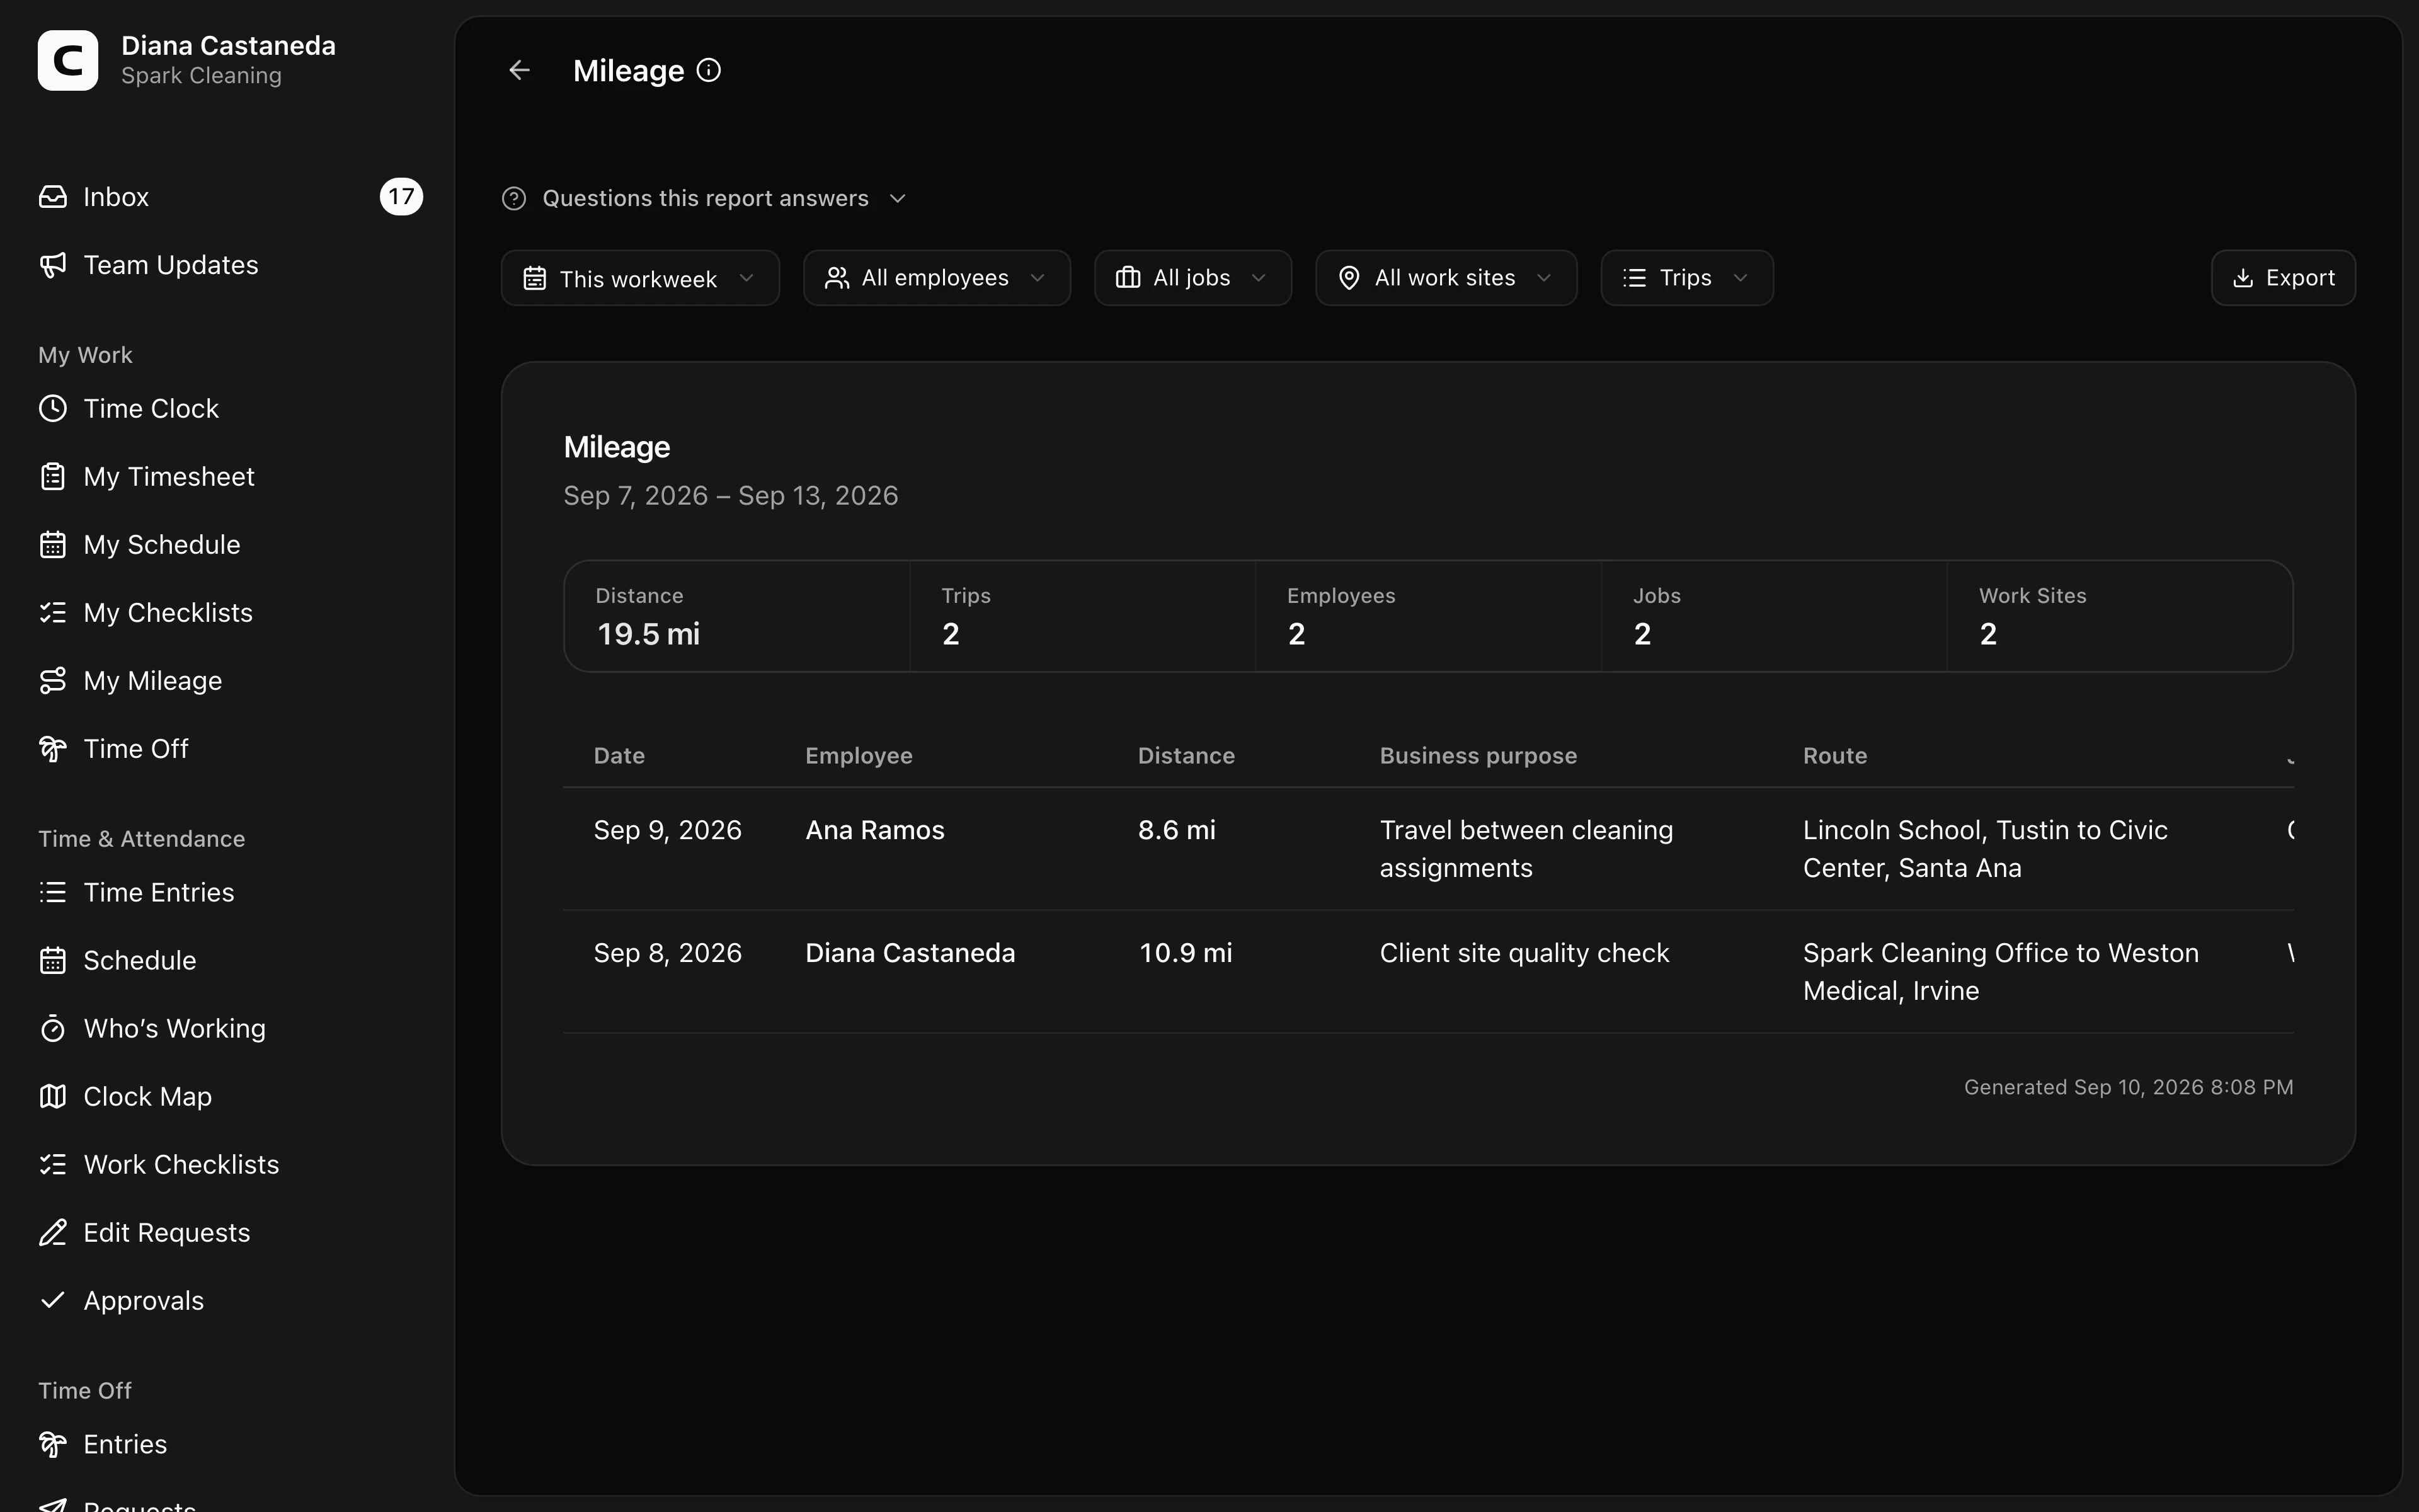
Task: Click the 19.5 mi total distance value
Action: click(x=648, y=634)
